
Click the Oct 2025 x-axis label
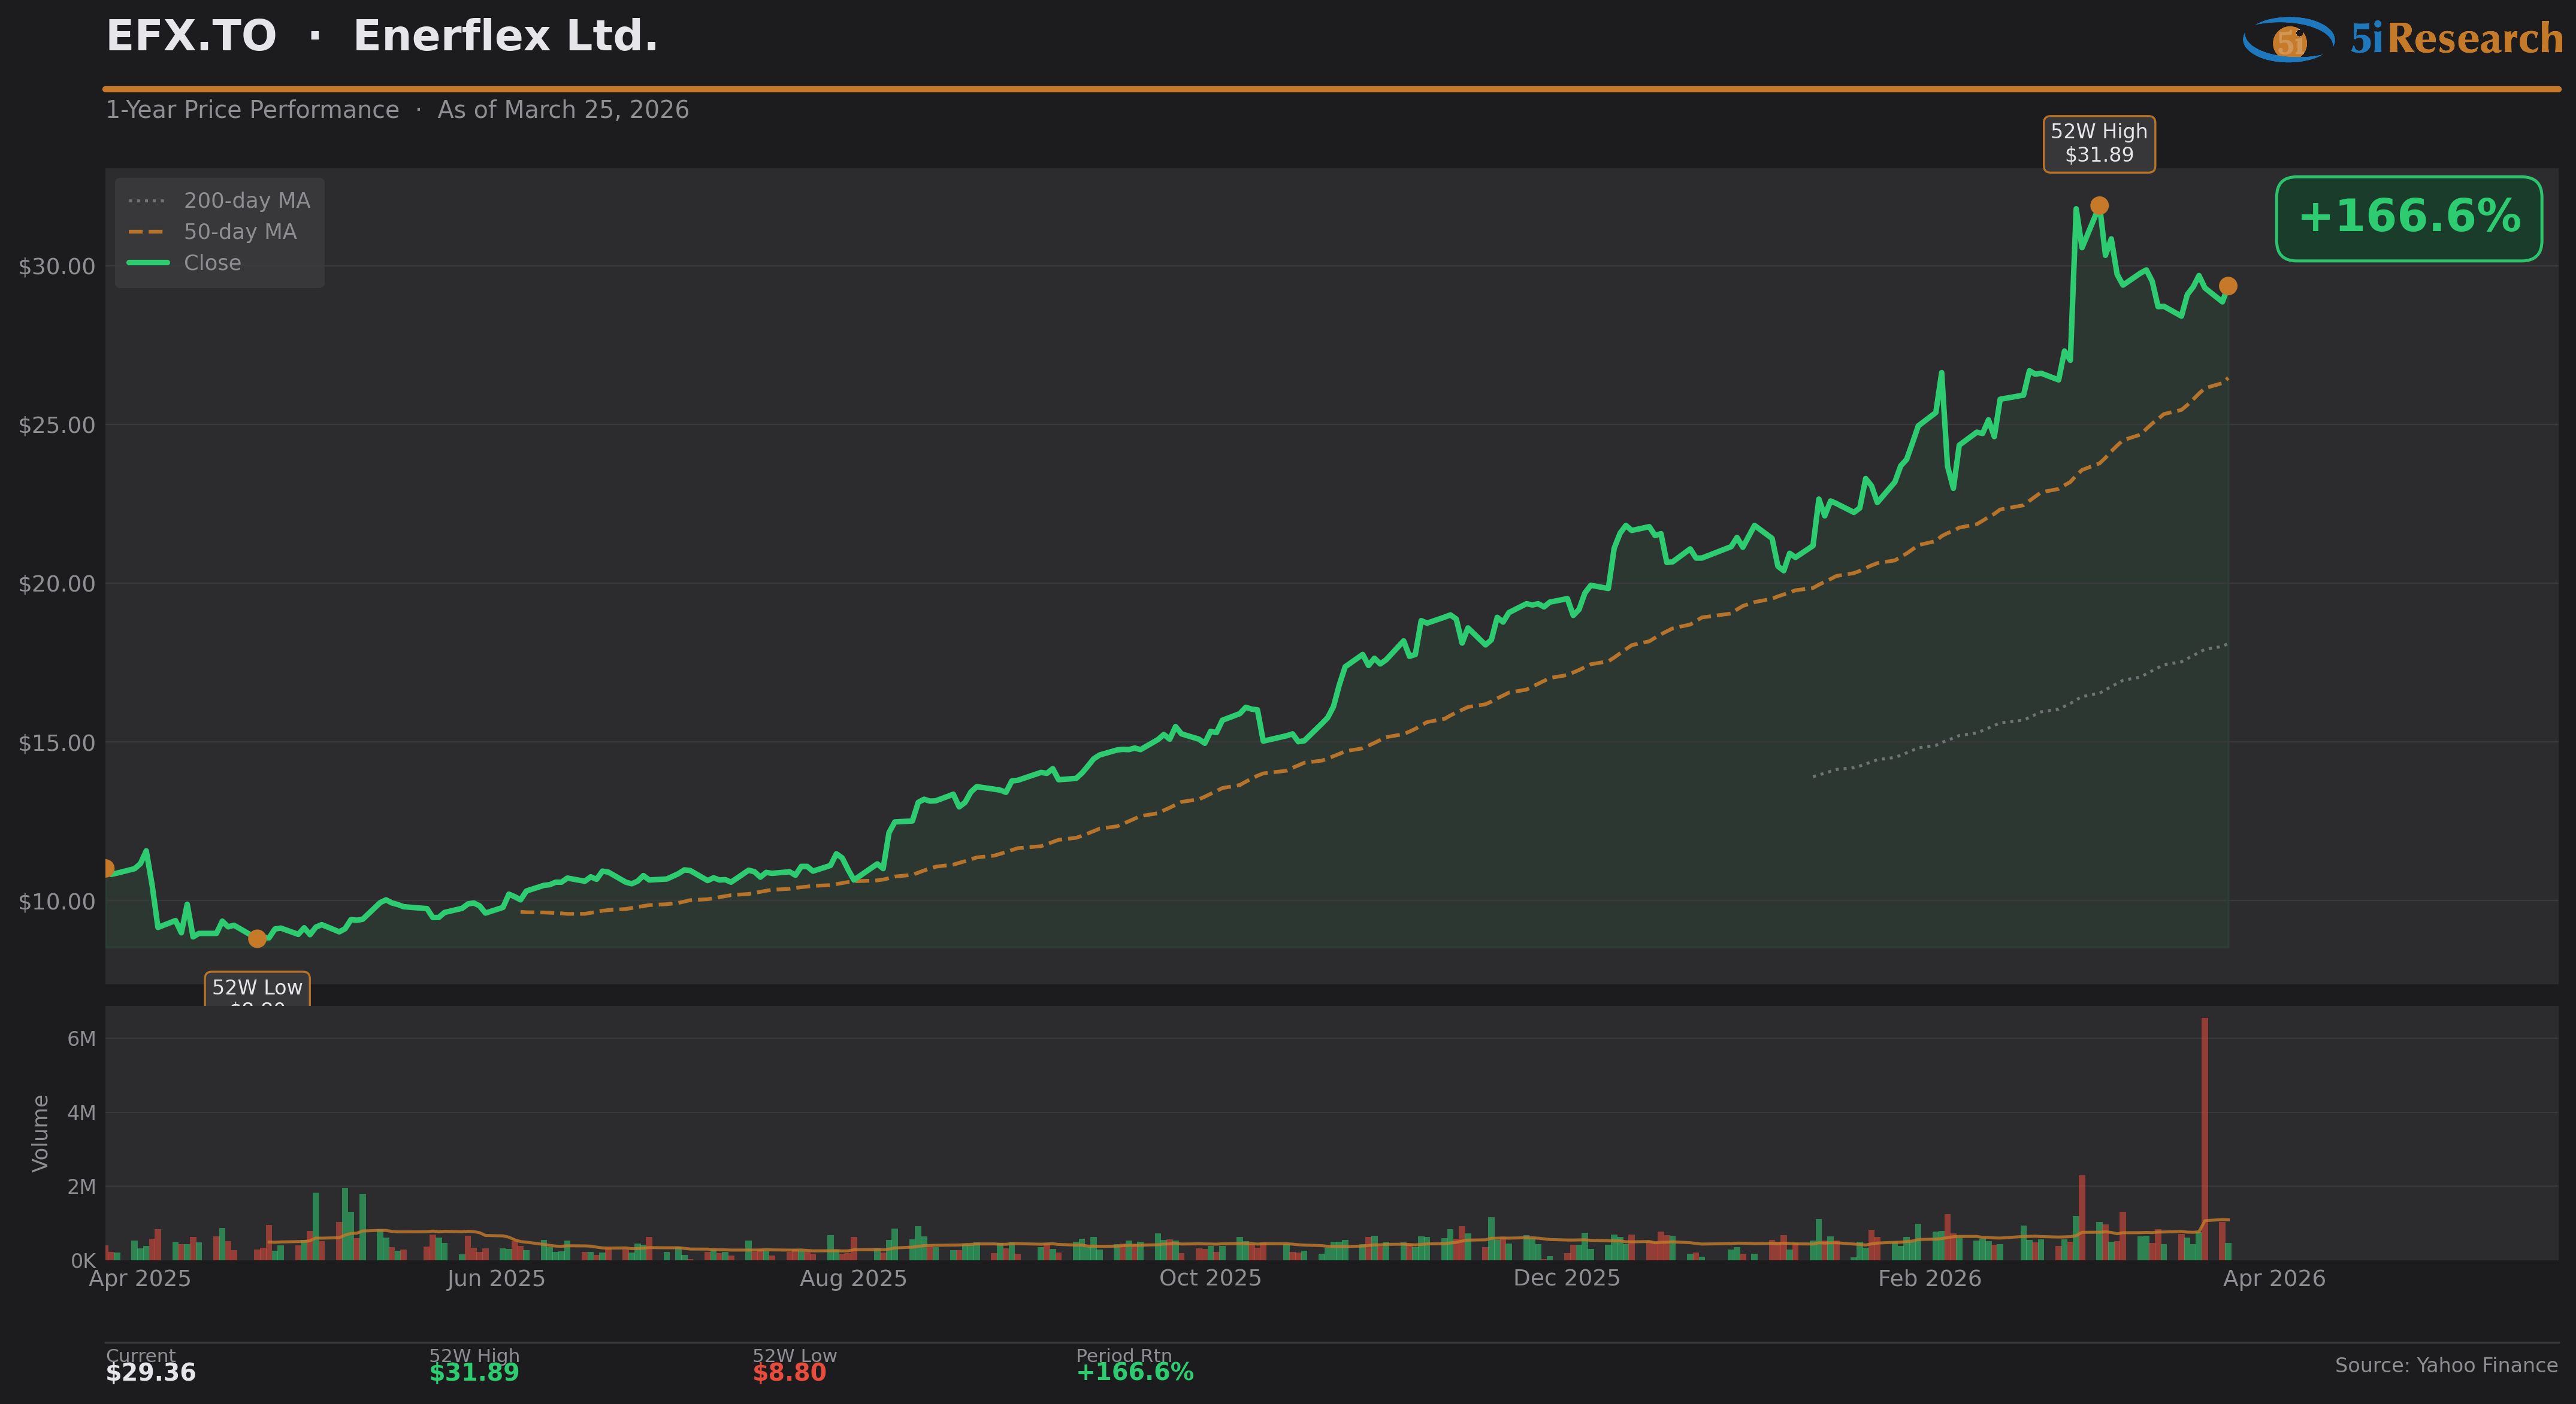pyautogui.click(x=1210, y=1278)
